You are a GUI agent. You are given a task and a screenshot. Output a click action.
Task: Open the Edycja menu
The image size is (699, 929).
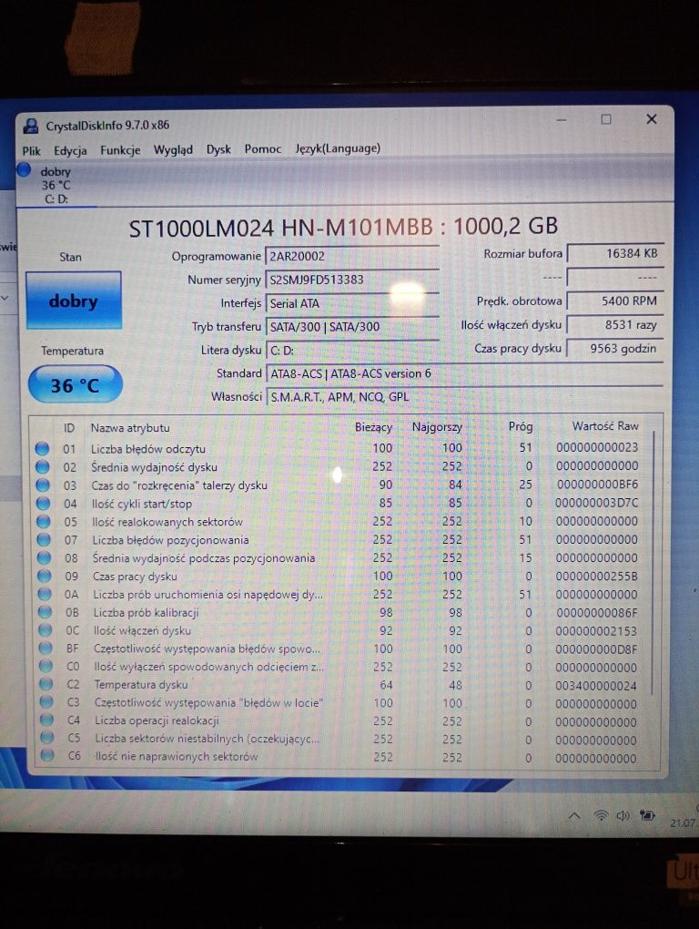pyautogui.click(x=70, y=150)
